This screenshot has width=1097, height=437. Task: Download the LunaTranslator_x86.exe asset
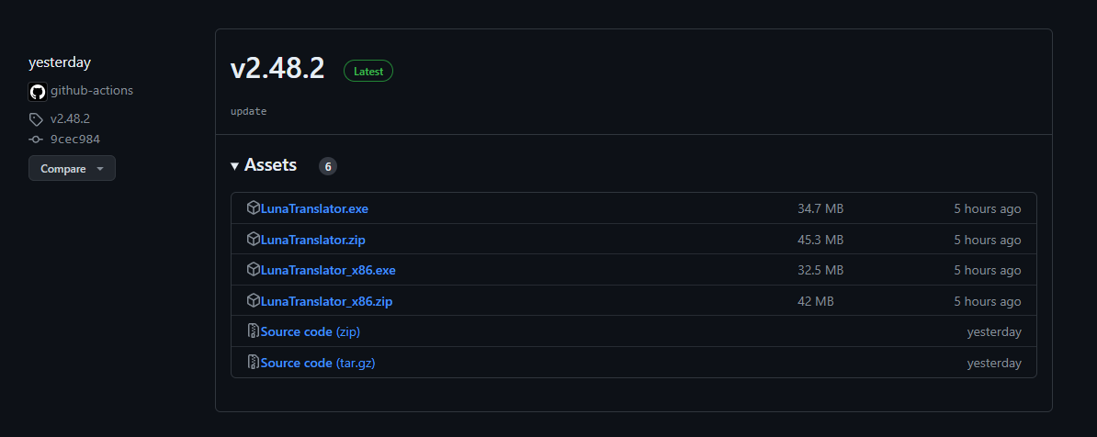pos(328,270)
